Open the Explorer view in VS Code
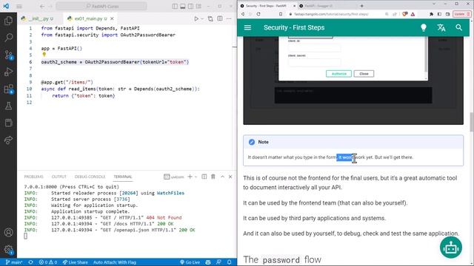 pyautogui.click(x=8, y=21)
